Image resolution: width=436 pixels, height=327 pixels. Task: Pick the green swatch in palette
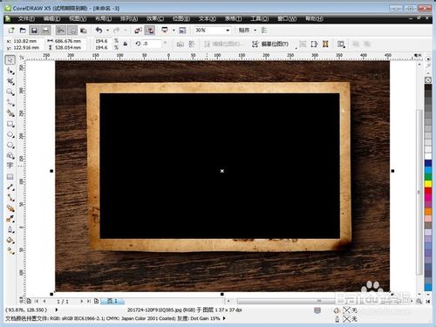[428, 177]
